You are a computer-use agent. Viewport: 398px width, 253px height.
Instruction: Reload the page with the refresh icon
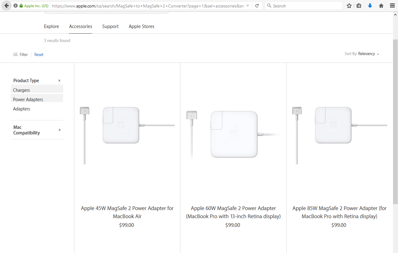tap(257, 6)
